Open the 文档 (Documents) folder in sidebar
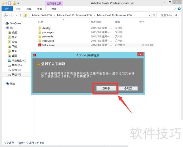The height and width of the screenshot is (147, 183). (x=14, y=42)
